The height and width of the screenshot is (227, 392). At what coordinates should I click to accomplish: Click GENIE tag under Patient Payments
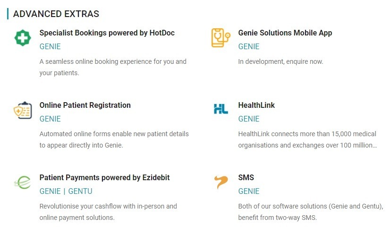pyautogui.click(x=50, y=191)
